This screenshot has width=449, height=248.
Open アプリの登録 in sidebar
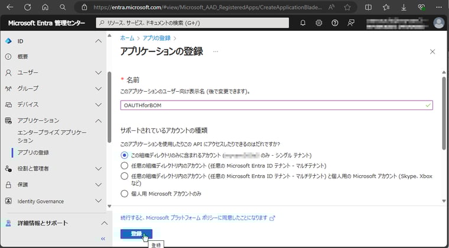(33, 153)
